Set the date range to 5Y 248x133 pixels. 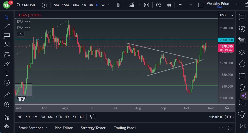tap(74, 117)
